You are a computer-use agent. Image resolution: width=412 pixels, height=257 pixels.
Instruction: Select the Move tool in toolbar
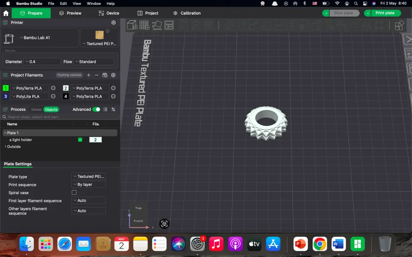coord(229,25)
